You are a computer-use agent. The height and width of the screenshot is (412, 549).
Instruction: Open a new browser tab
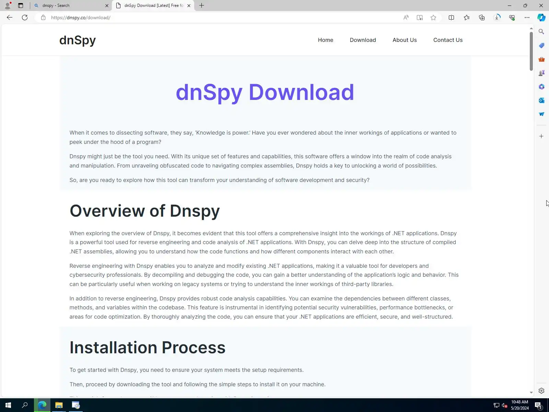coord(202,5)
